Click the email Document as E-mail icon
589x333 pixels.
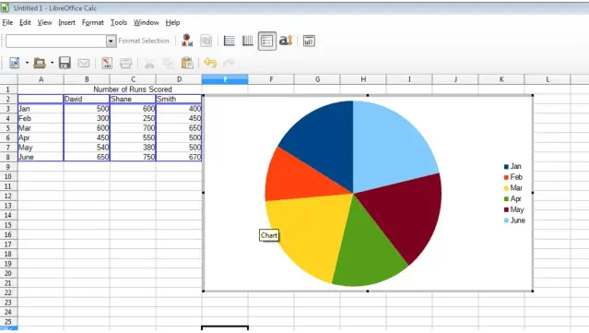[84, 63]
